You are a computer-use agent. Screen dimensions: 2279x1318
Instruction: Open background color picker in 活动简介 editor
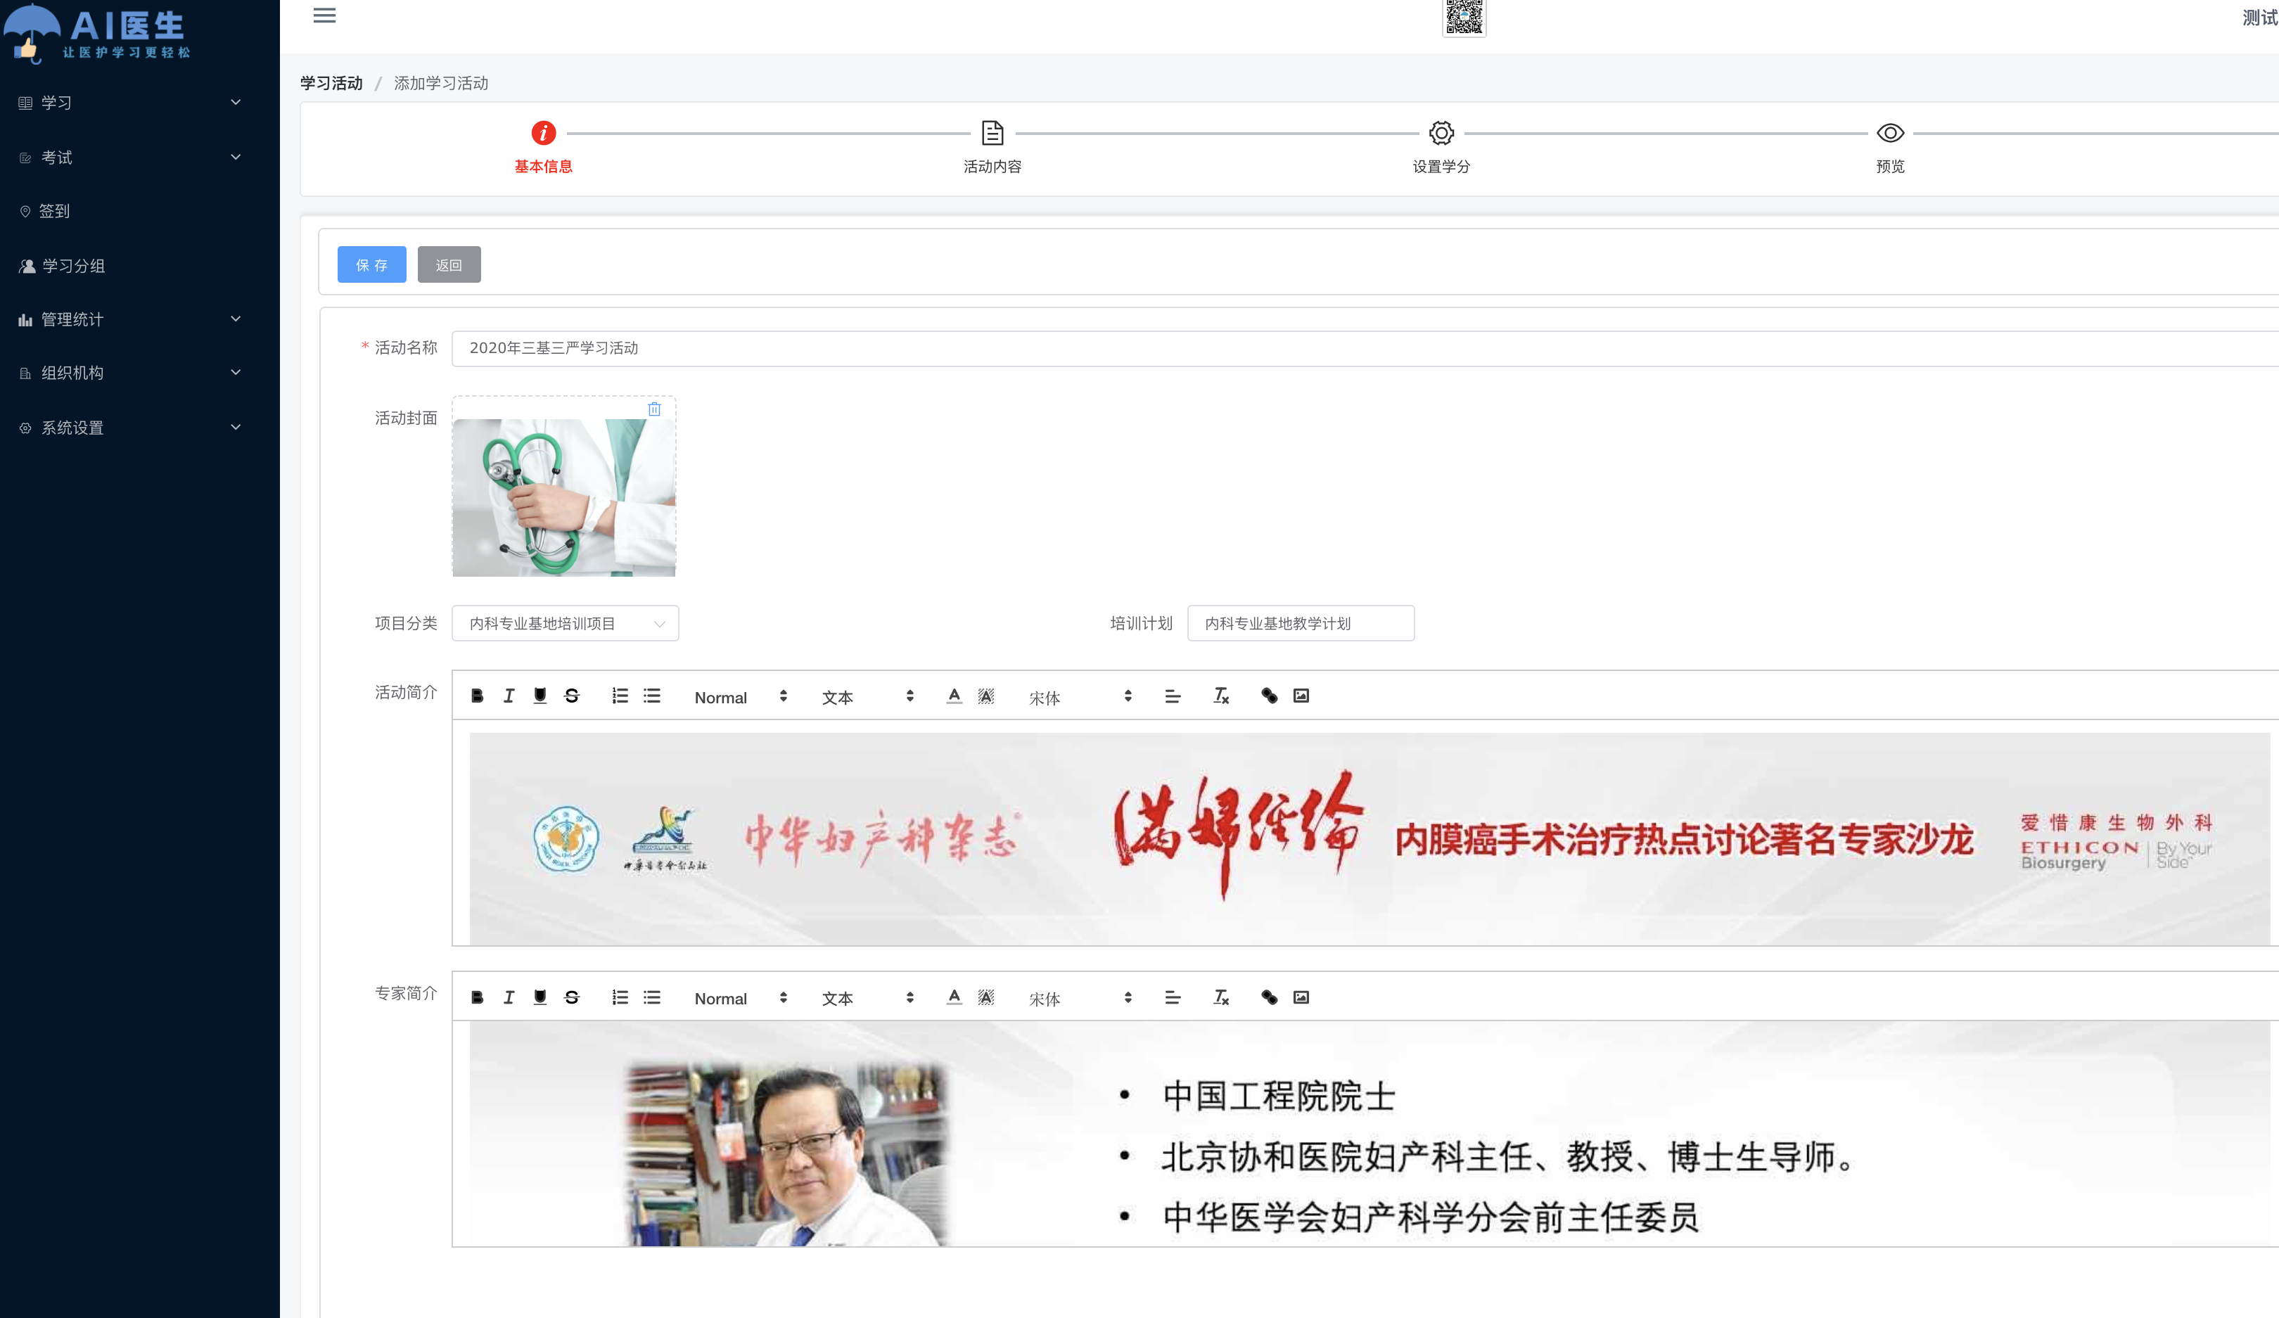pyautogui.click(x=985, y=696)
